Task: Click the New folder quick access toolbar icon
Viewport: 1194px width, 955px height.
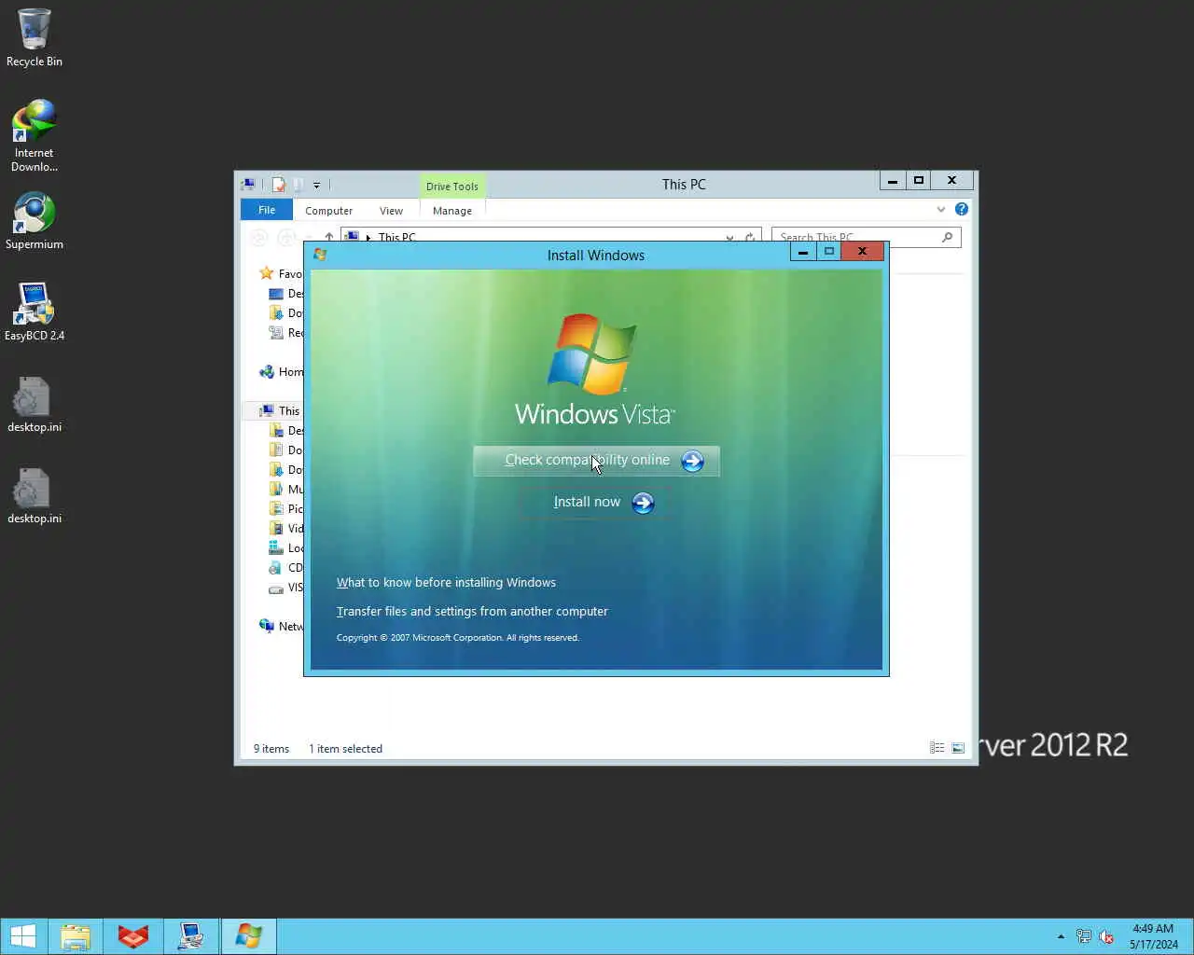Action: (298, 185)
